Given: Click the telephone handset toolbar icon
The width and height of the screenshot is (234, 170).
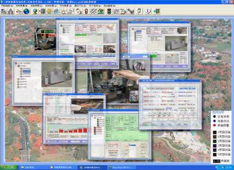Looking at the screenshot, I should pyautogui.click(x=79, y=11).
